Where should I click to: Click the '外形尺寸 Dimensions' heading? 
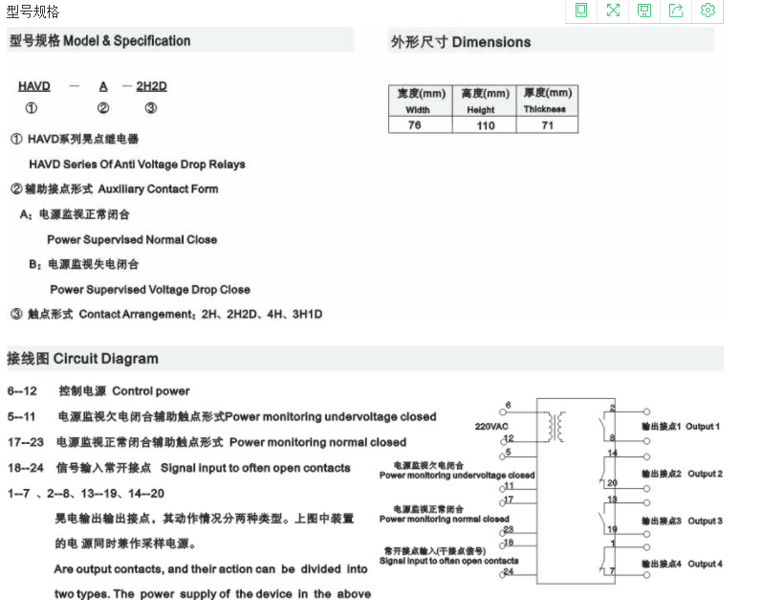tap(461, 42)
